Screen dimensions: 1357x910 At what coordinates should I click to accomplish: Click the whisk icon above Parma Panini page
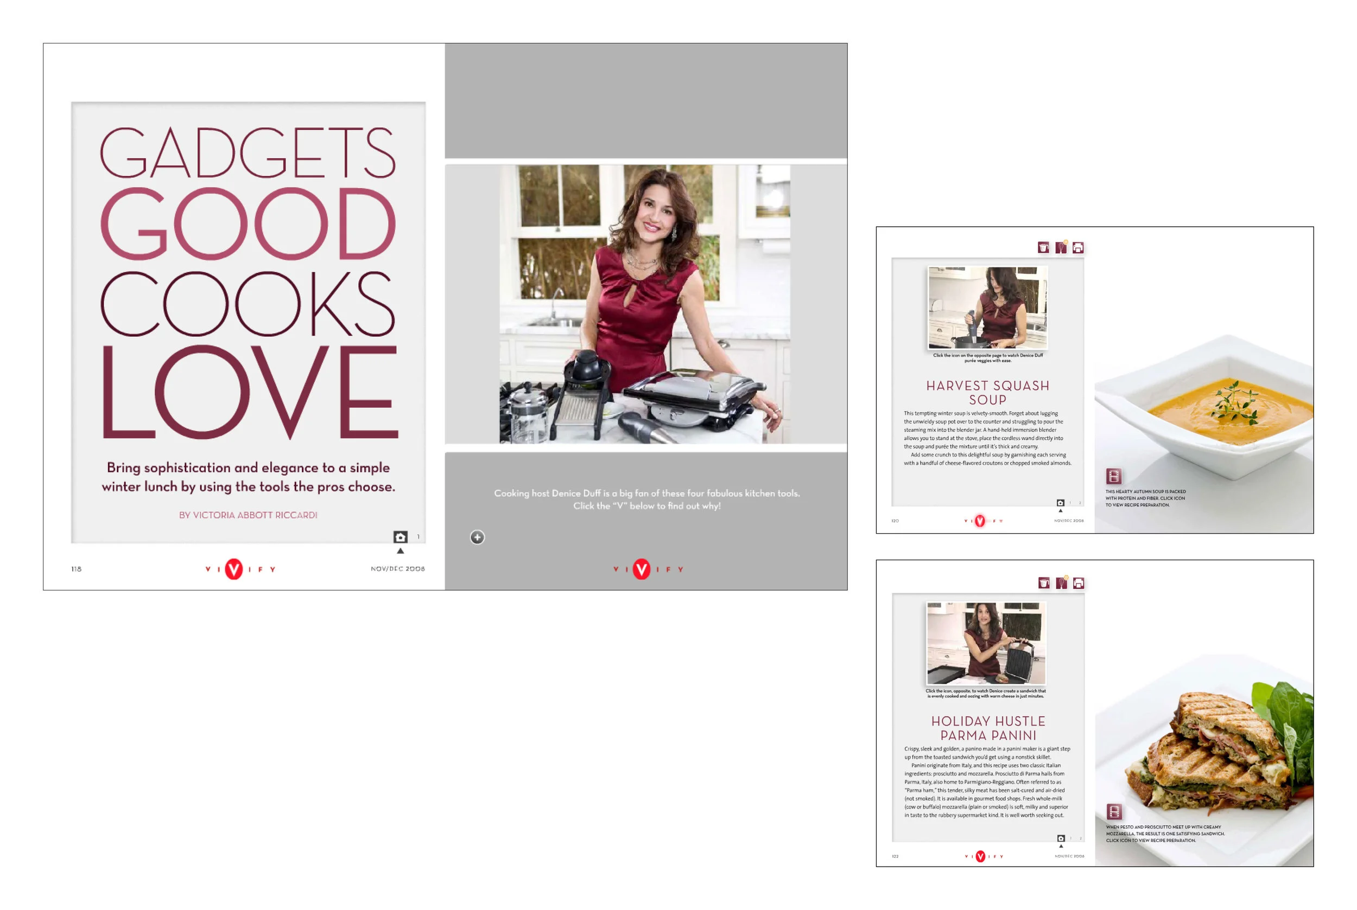click(1061, 582)
